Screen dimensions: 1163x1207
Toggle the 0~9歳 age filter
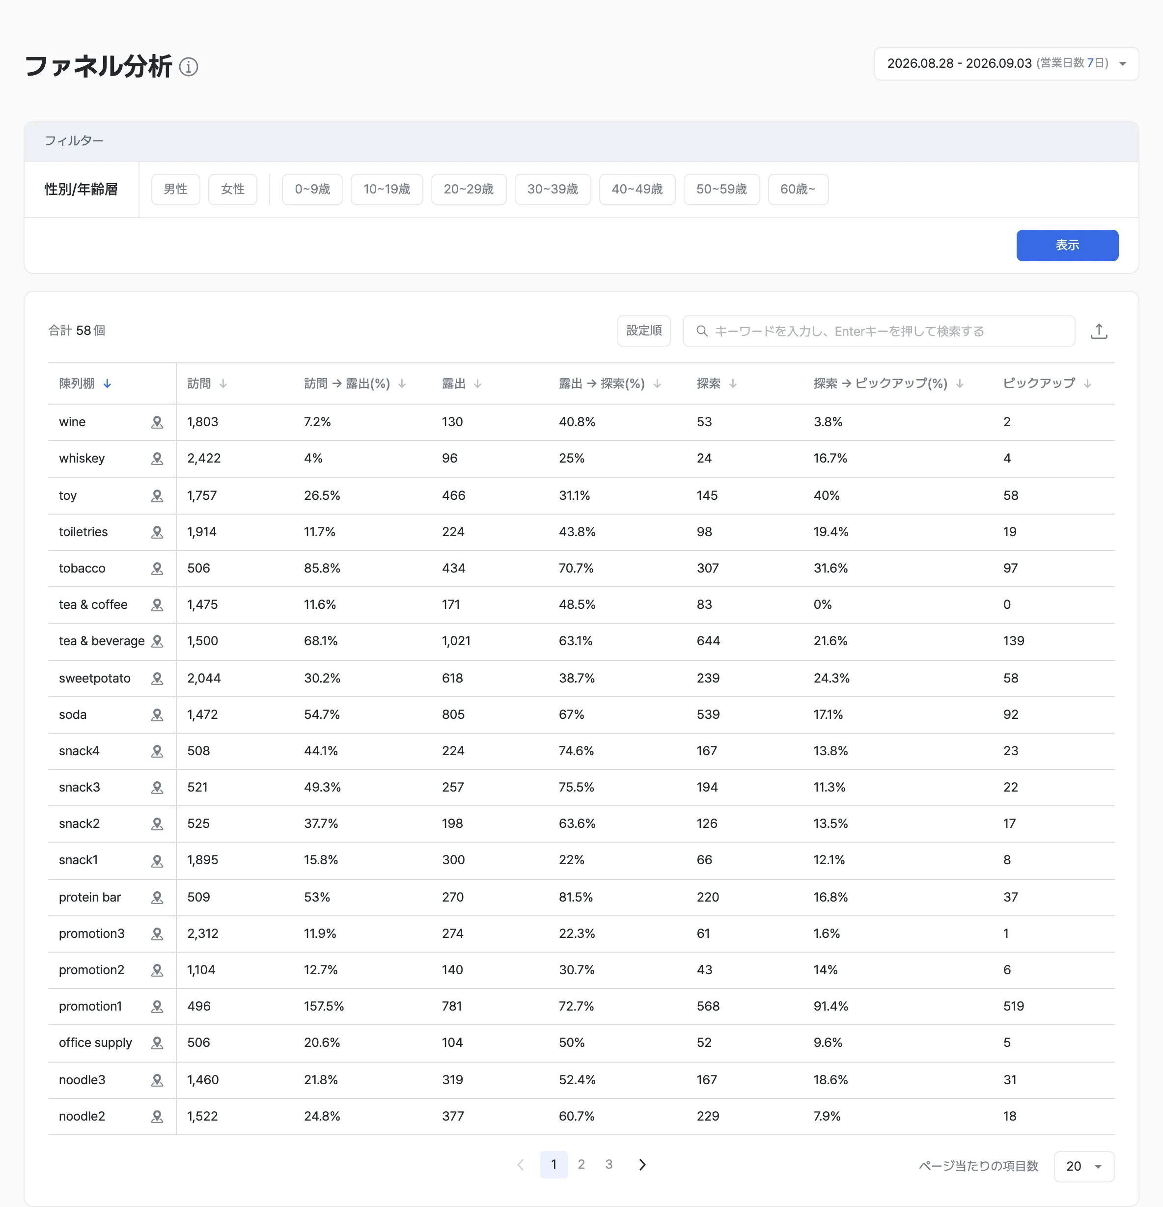pyautogui.click(x=312, y=189)
